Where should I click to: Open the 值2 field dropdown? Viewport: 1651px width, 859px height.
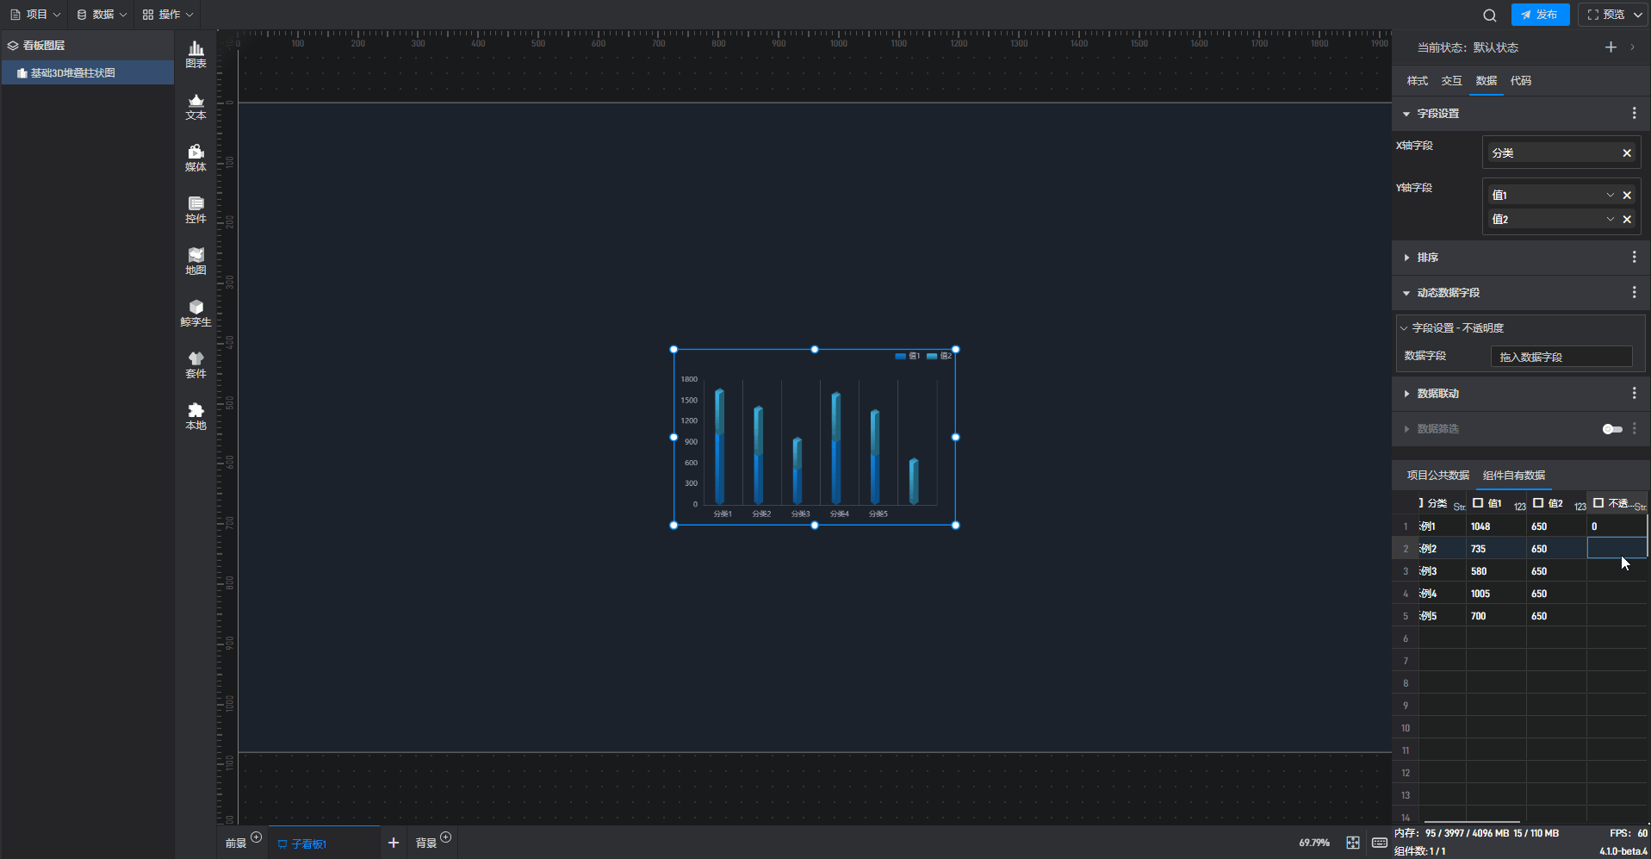click(1610, 220)
